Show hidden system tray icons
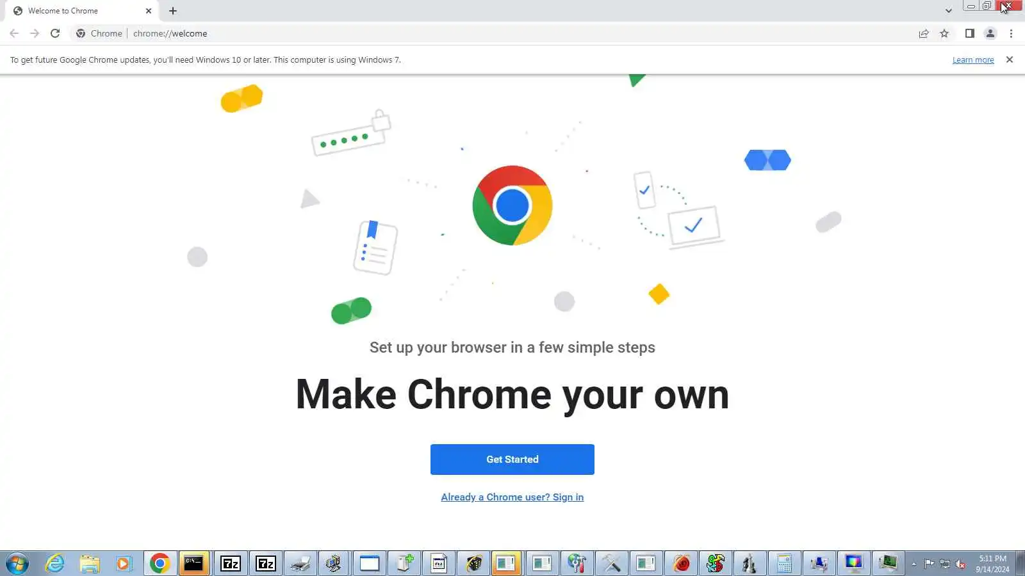Screen dimensions: 1025x576 (914, 564)
